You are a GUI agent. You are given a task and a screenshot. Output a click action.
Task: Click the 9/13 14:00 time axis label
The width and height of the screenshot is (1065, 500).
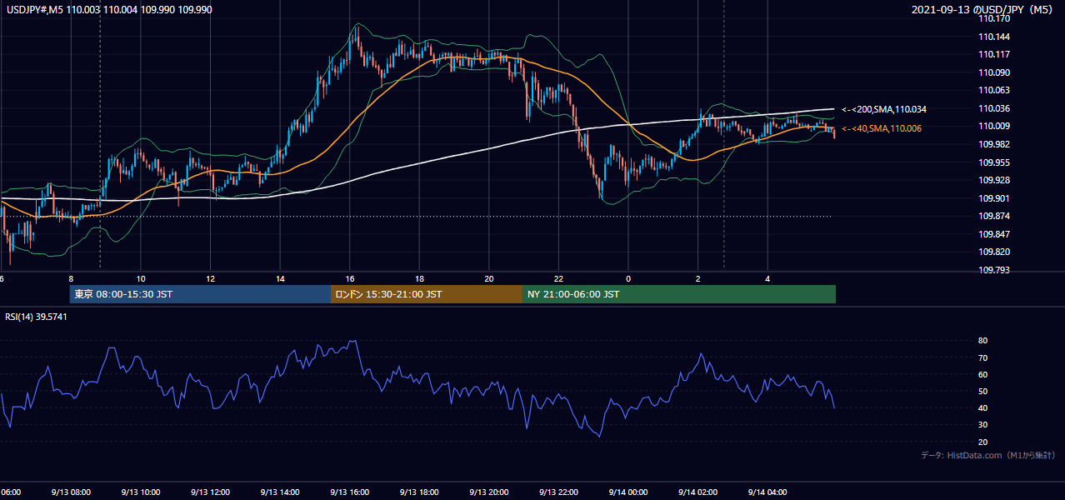tap(279, 492)
